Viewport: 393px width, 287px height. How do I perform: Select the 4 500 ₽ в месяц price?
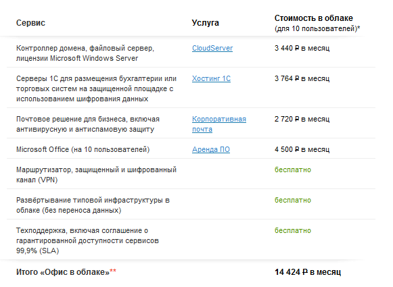(x=302, y=149)
